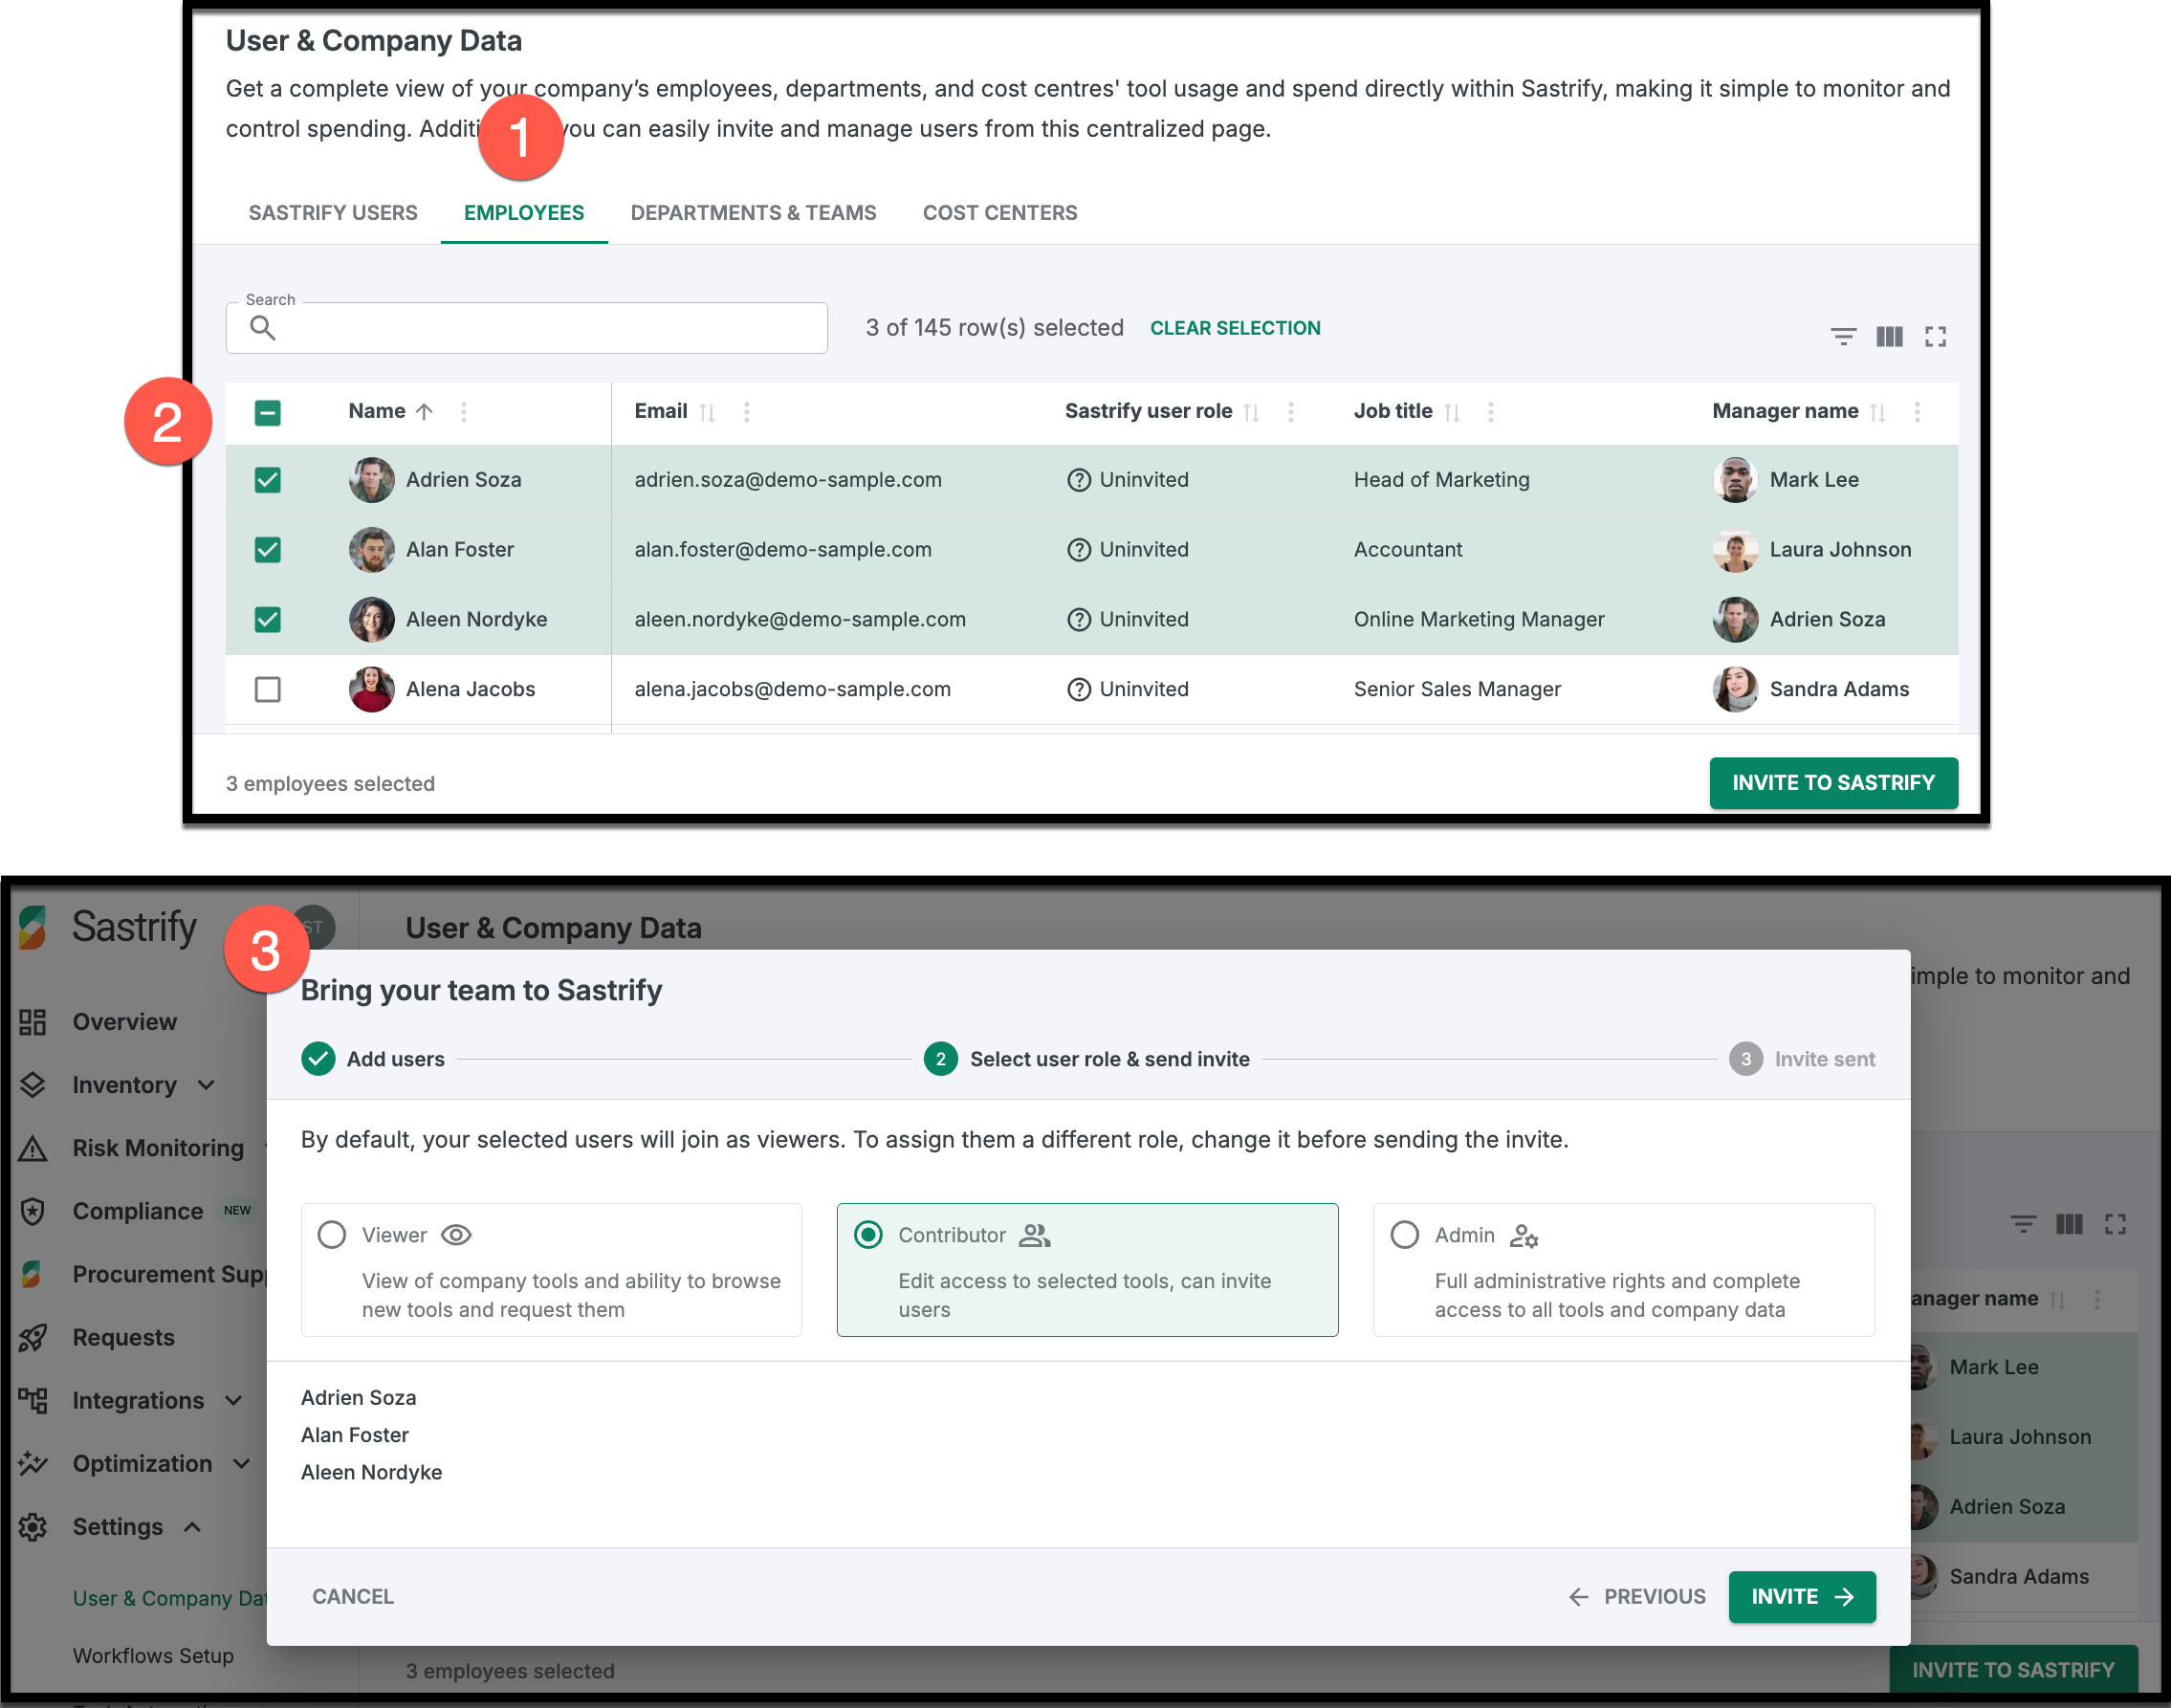Select the Contributor role radio button
2171x1708 pixels.
[x=868, y=1235]
